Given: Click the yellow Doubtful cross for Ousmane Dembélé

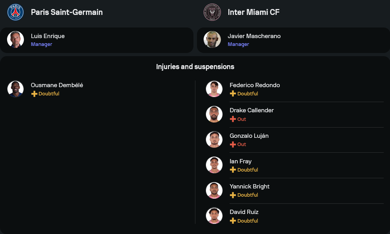Looking at the screenshot, I should [34, 94].
